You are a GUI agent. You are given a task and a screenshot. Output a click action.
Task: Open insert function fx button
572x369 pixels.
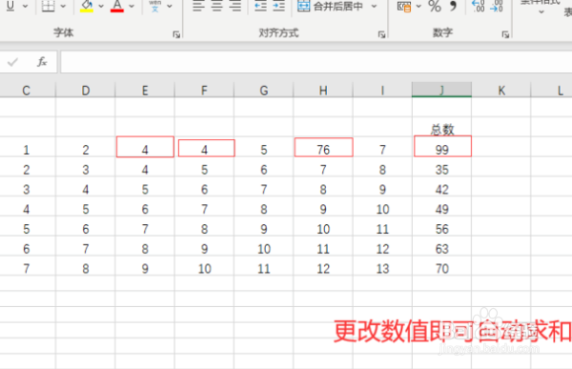click(42, 62)
